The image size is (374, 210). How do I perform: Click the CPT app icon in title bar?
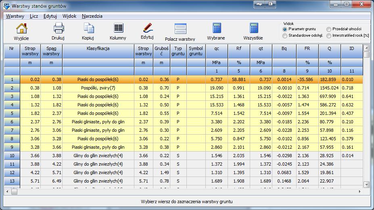tap(7, 6)
